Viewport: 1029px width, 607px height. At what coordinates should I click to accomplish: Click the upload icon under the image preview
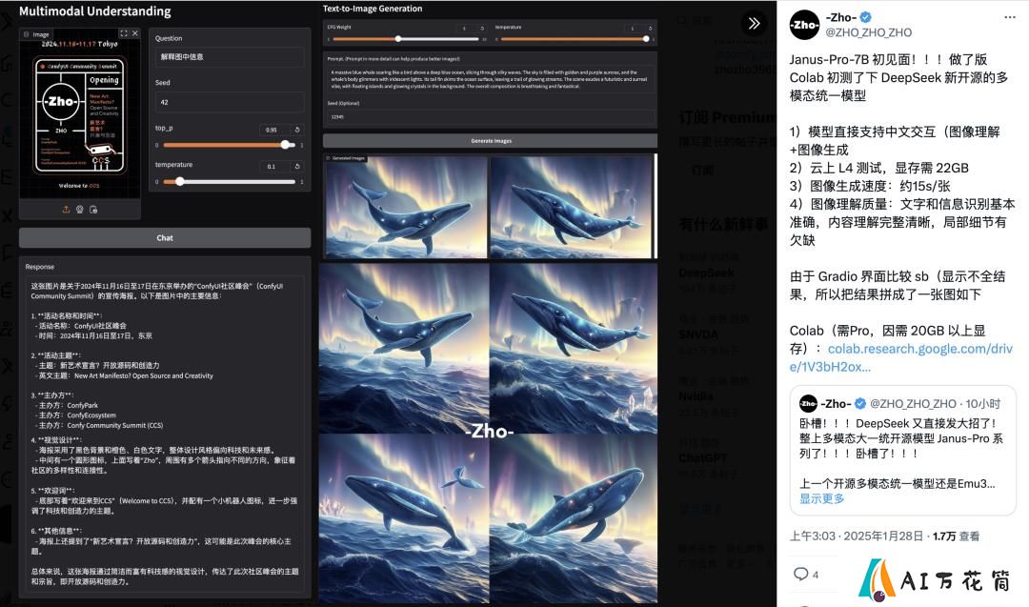(67, 210)
